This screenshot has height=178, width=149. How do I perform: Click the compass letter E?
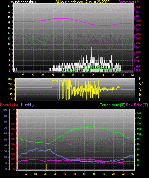140,95
